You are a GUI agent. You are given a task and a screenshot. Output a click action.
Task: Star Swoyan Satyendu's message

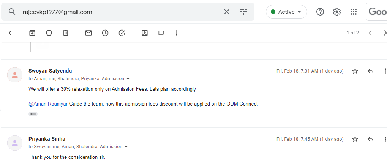355,71
